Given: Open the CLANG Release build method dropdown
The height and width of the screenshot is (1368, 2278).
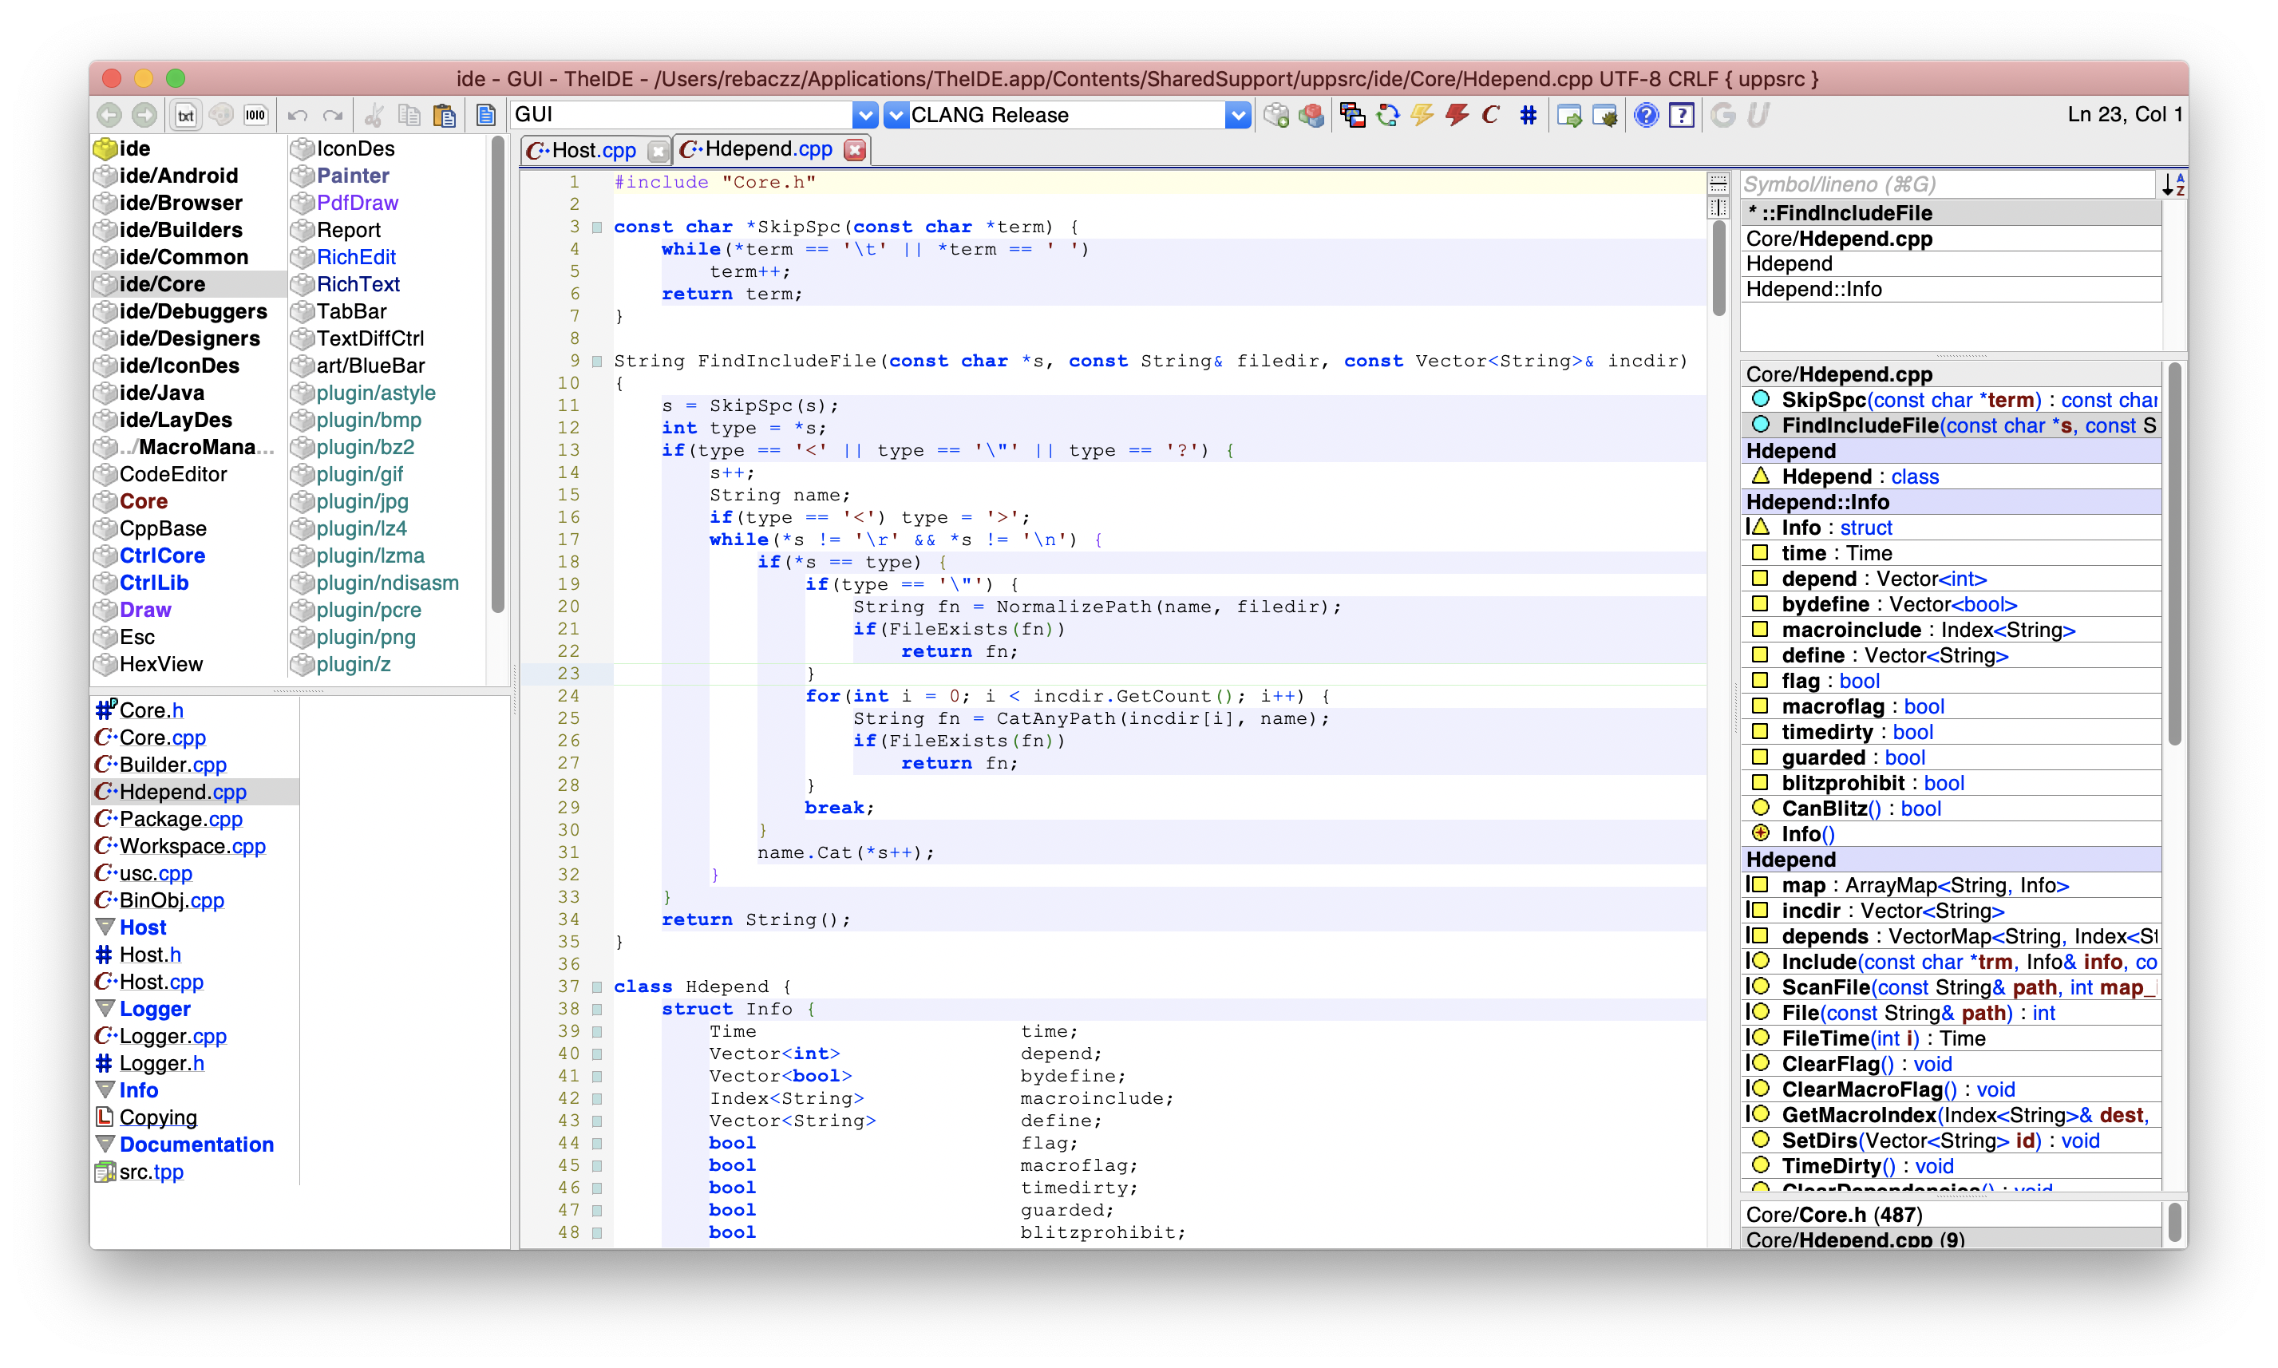Looking at the screenshot, I should pos(1237,115).
